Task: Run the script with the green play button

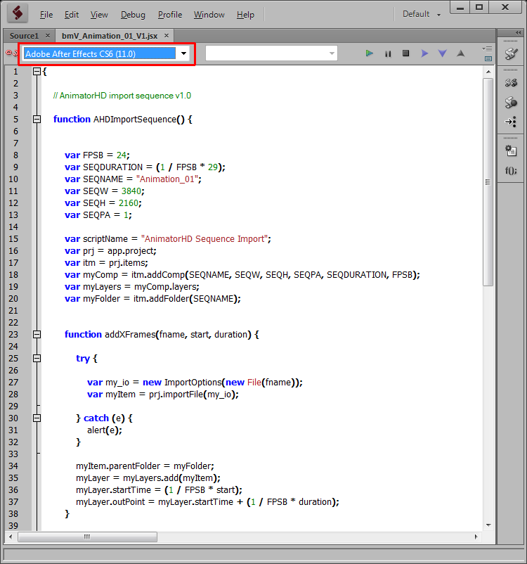Action: click(x=369, y=53)
